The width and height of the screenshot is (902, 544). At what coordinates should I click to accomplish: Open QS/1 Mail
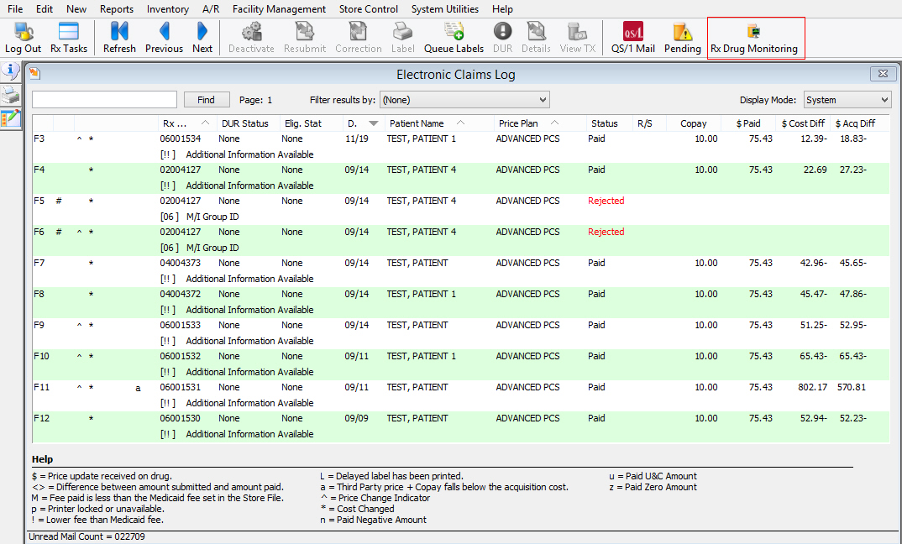pos(632,38)
